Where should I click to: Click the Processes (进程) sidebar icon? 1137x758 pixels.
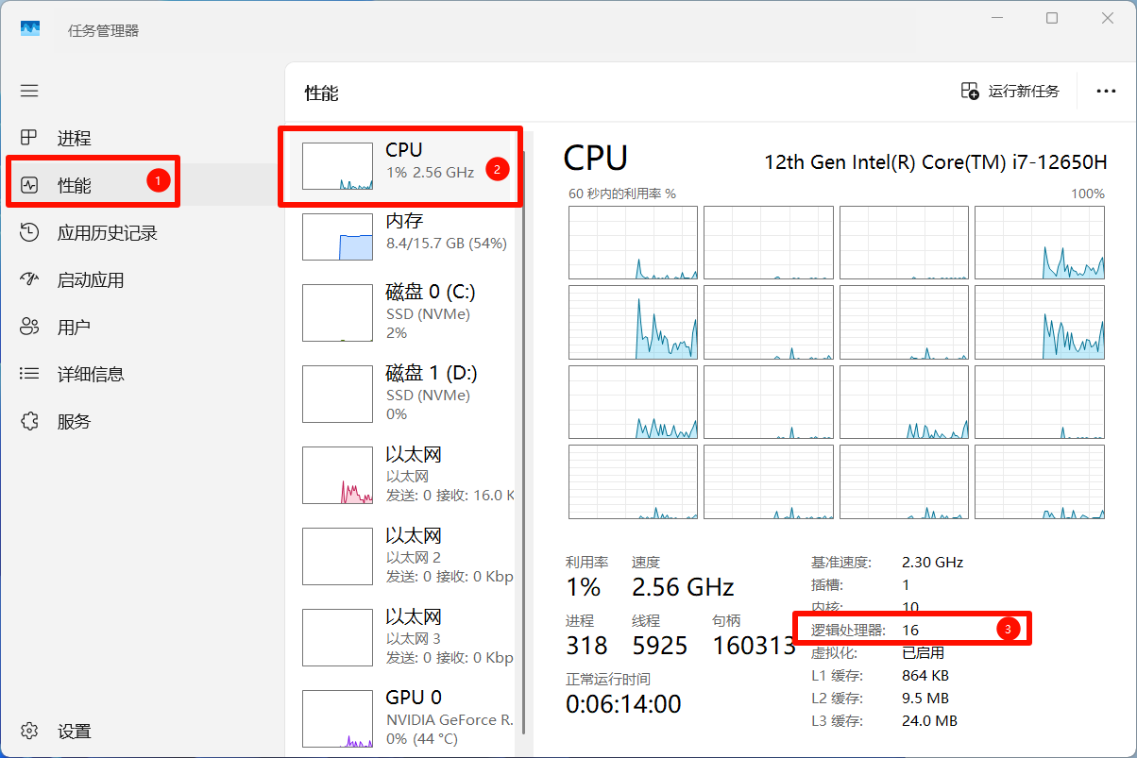[29, 138]
